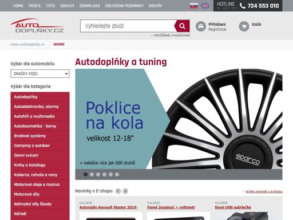
Task: Open Autorádio Renault Master 2019 news
Action: click(108, 207)
